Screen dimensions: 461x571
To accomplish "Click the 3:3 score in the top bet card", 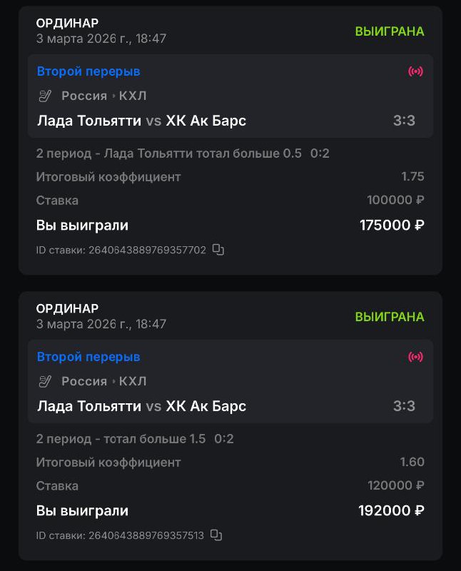I will point(404,121).
